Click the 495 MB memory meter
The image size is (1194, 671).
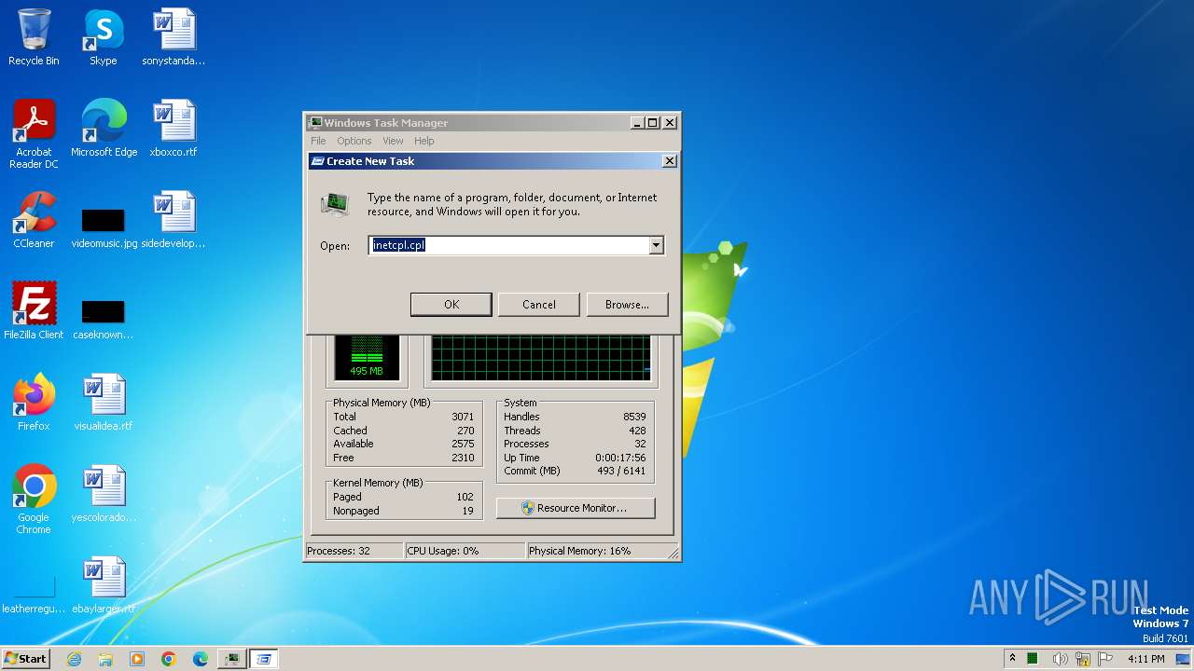367,358
